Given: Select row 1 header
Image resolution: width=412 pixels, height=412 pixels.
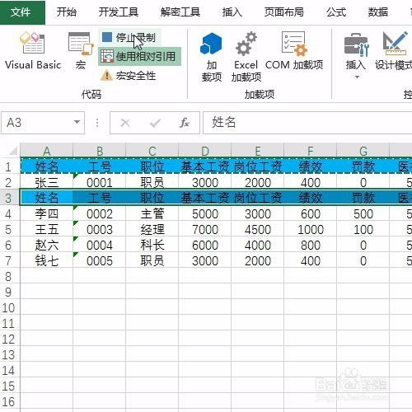Looking at the screenshot, I should click(x=10, y=166).
